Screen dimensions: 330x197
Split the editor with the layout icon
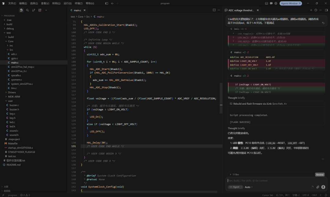click(214, 10)
